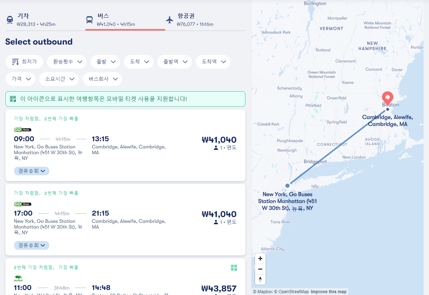Click the sort icon beside 최저가
This screenshot has height=295, width=429.
[15, 62]
